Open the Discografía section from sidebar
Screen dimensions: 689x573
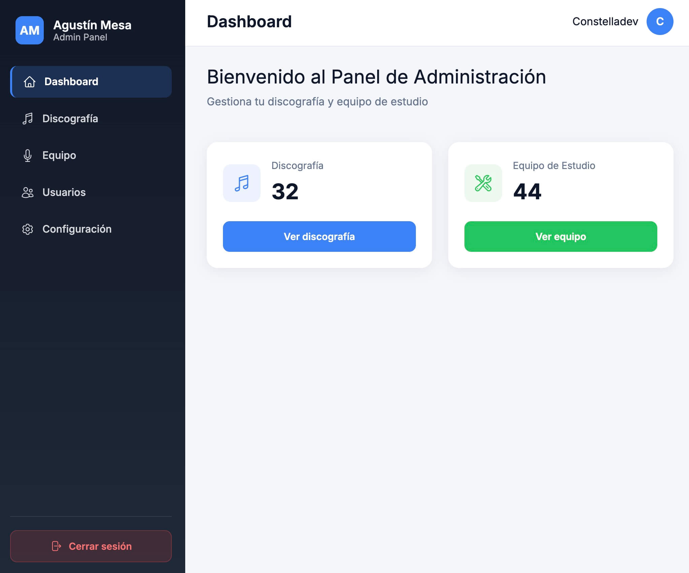70,119
